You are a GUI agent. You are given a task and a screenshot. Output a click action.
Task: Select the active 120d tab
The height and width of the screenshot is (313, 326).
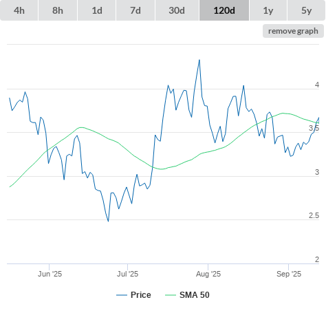click(224, 10)
